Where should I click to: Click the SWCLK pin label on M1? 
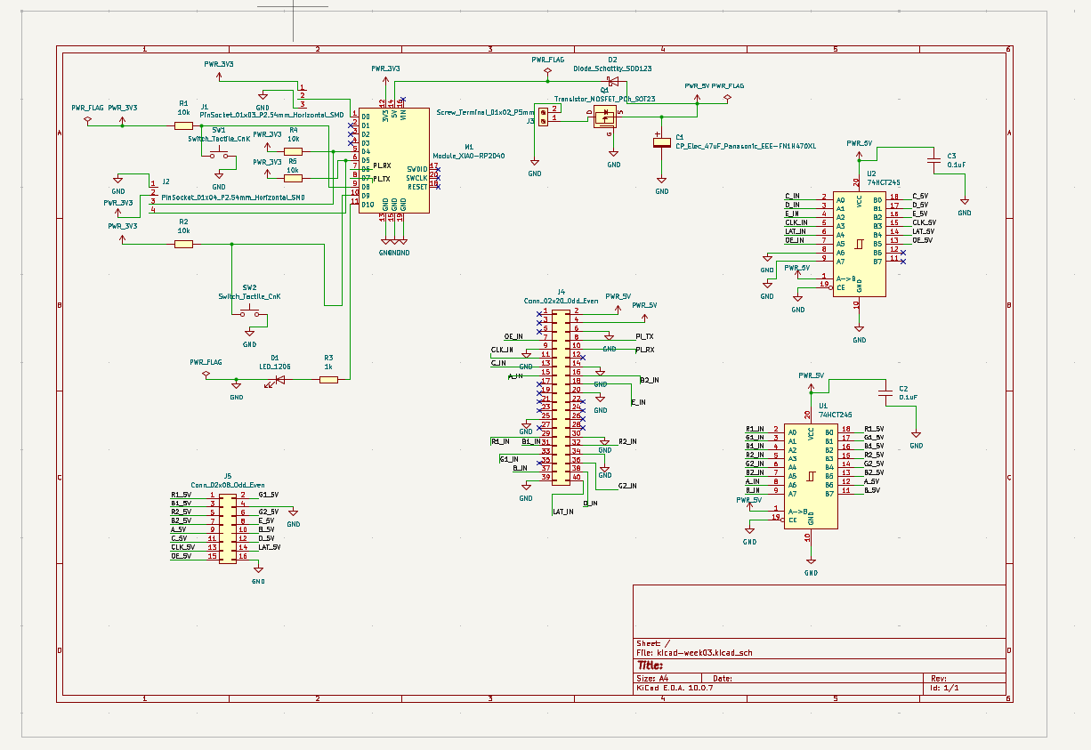click(x=417, y=178)
